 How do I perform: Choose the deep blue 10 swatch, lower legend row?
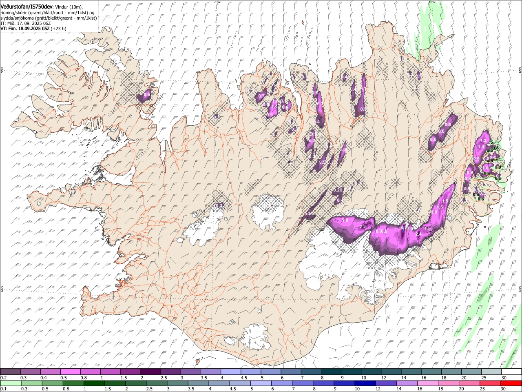point(365,383)
